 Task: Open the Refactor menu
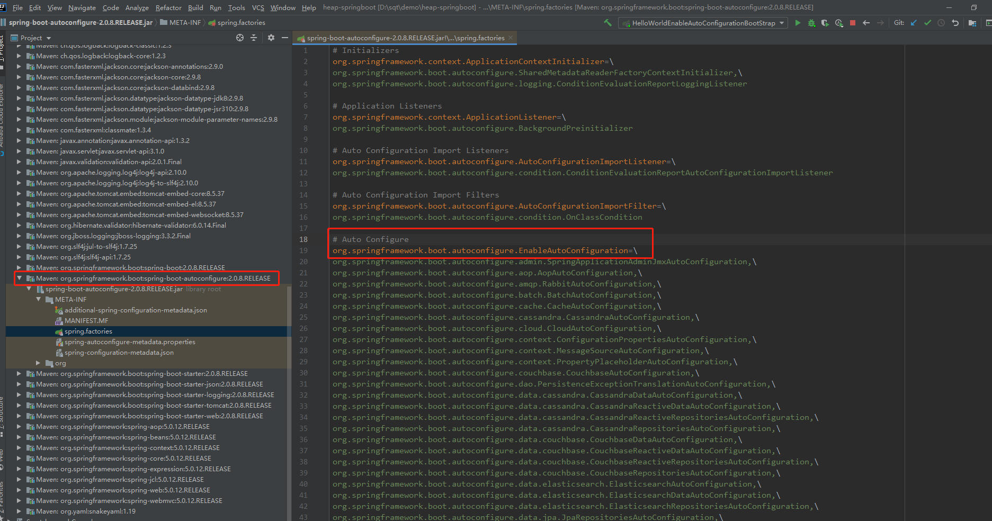pos(168,7)
